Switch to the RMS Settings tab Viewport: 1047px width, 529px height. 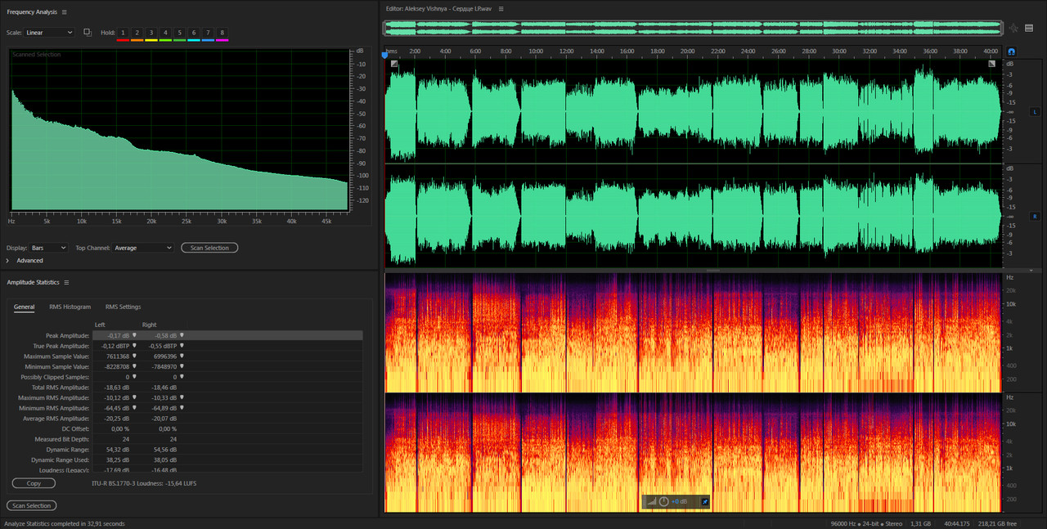(123, 307)
